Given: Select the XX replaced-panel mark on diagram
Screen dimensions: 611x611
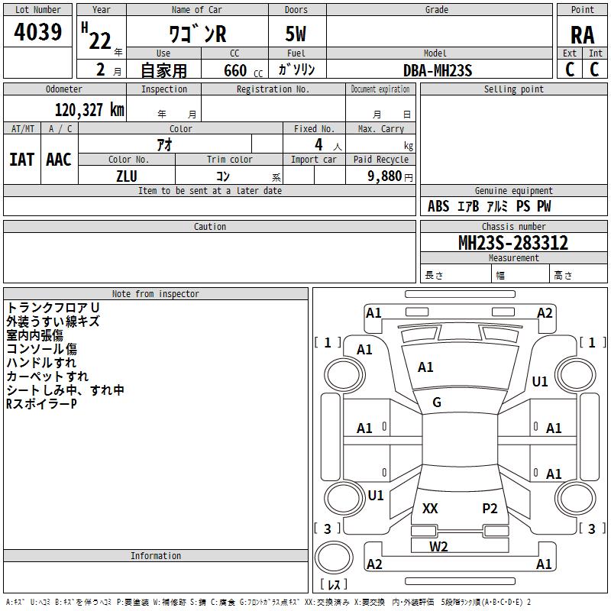Looking at the screenshot, I should coord(430,509).
